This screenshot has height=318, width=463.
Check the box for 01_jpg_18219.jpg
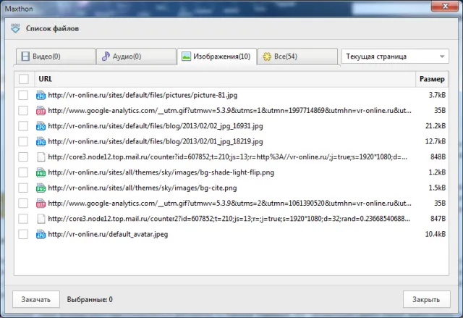[x=23, y=141]
